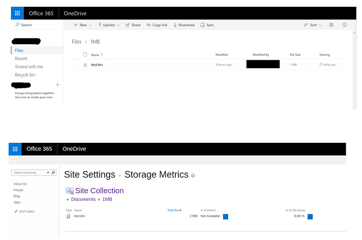Click the Download arrow icon
This screenshot has height=240, width=362.
click(x=175, y=25)
